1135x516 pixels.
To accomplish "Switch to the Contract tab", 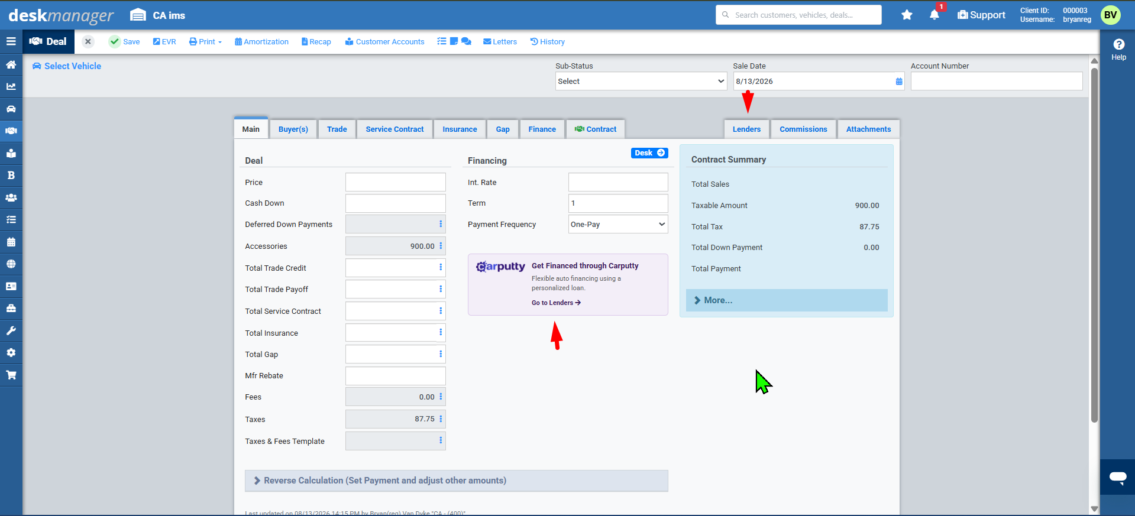I will click(x=596, y=129).
